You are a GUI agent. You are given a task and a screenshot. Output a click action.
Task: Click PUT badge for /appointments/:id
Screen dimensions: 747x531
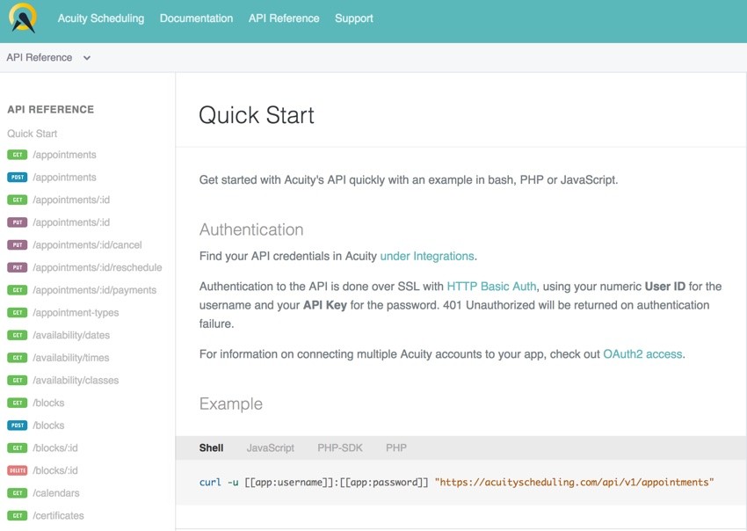click(x=18, y=222)
